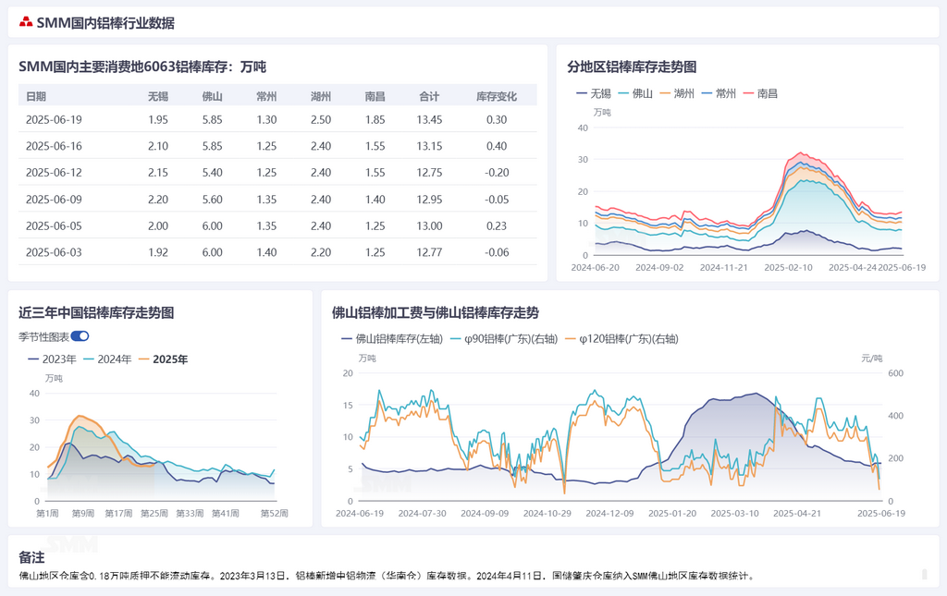Click the 日期 column header
947x596 pixels.
click(36, 96)
